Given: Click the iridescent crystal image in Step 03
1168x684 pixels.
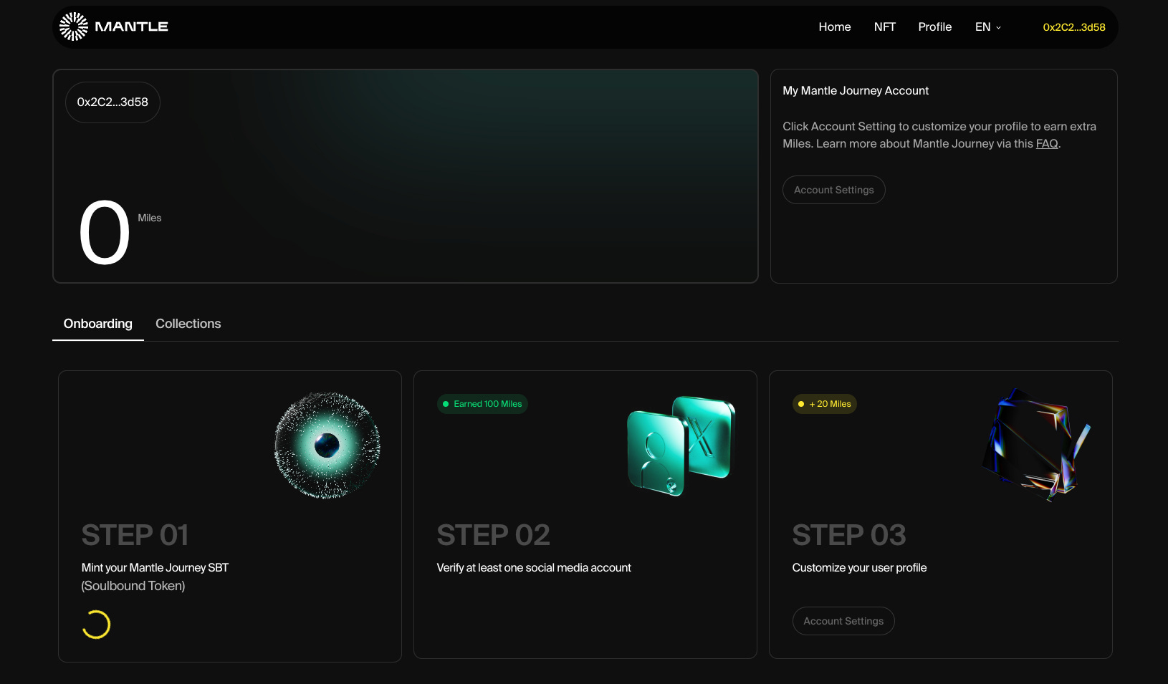Looking at the screenshot, I should pos(1036,445).
